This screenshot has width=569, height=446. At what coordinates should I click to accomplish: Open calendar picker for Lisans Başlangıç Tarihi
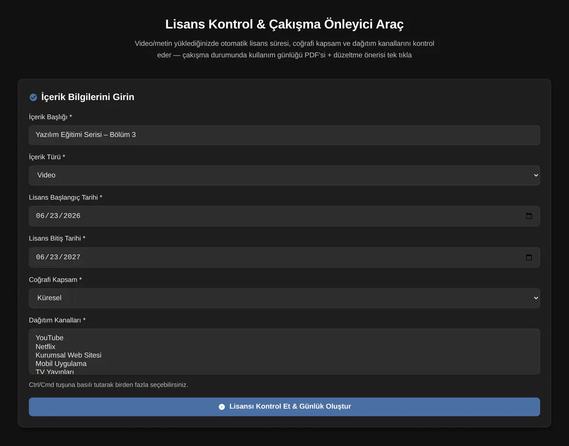tap(529, 216)
